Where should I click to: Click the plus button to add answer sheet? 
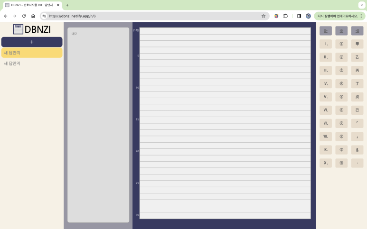tap(32, 42)
